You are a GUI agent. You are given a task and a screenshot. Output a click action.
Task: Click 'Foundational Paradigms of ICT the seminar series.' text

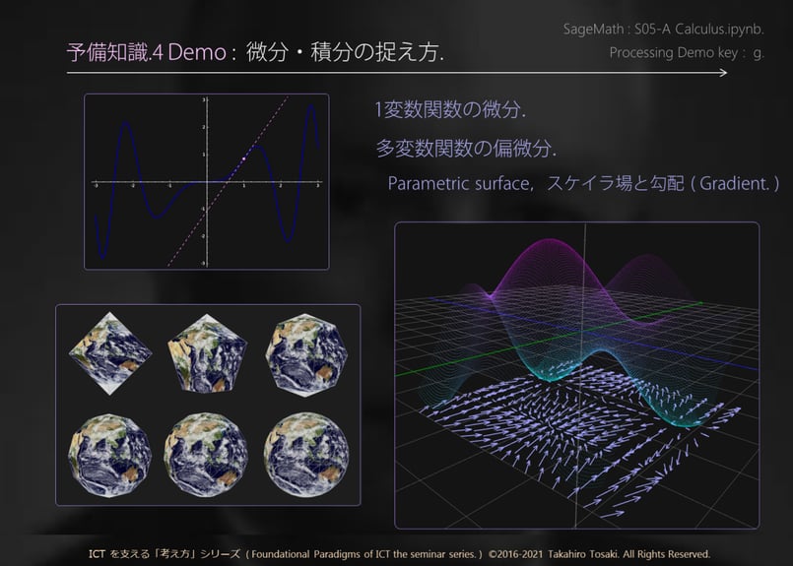point(363,554)
